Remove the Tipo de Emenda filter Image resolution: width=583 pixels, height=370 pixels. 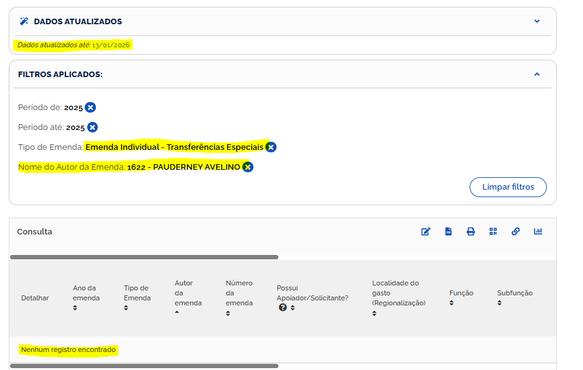(x=271, y=147)
